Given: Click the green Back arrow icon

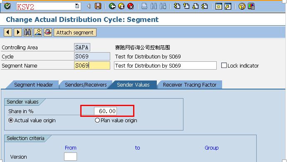Looking at the screenshot, I should (x=112, y=6).
